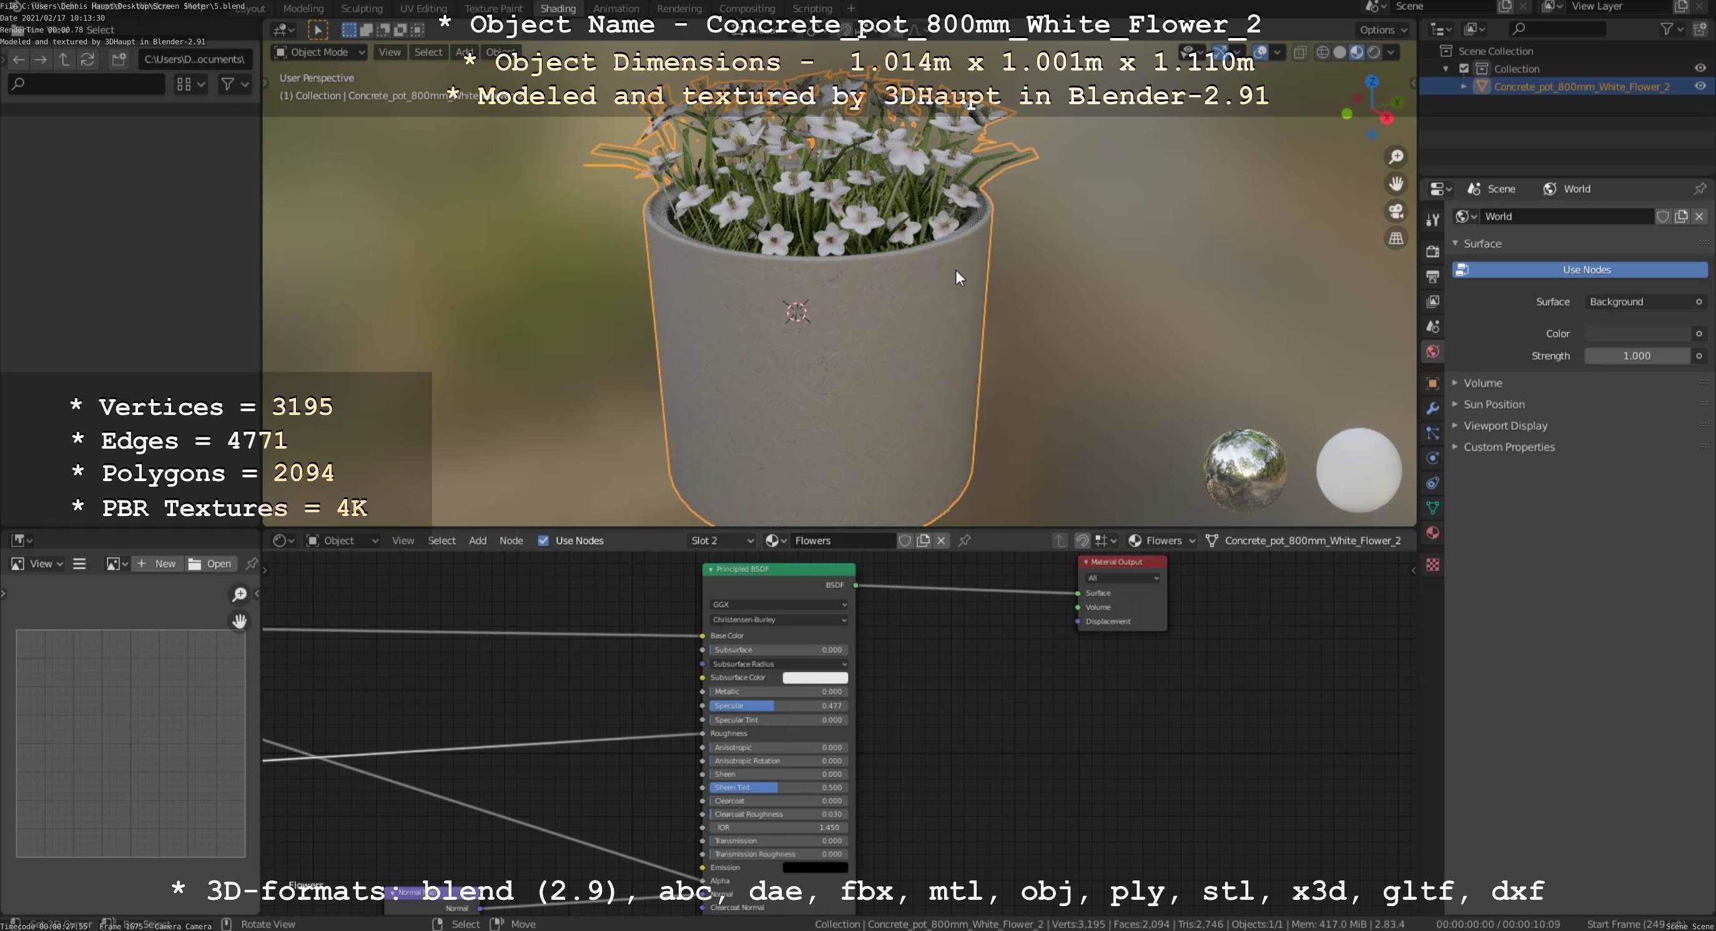Switch to the Rendering workspace tab
The height and width of the screenshot is (931, 1716).
(679, 8)
